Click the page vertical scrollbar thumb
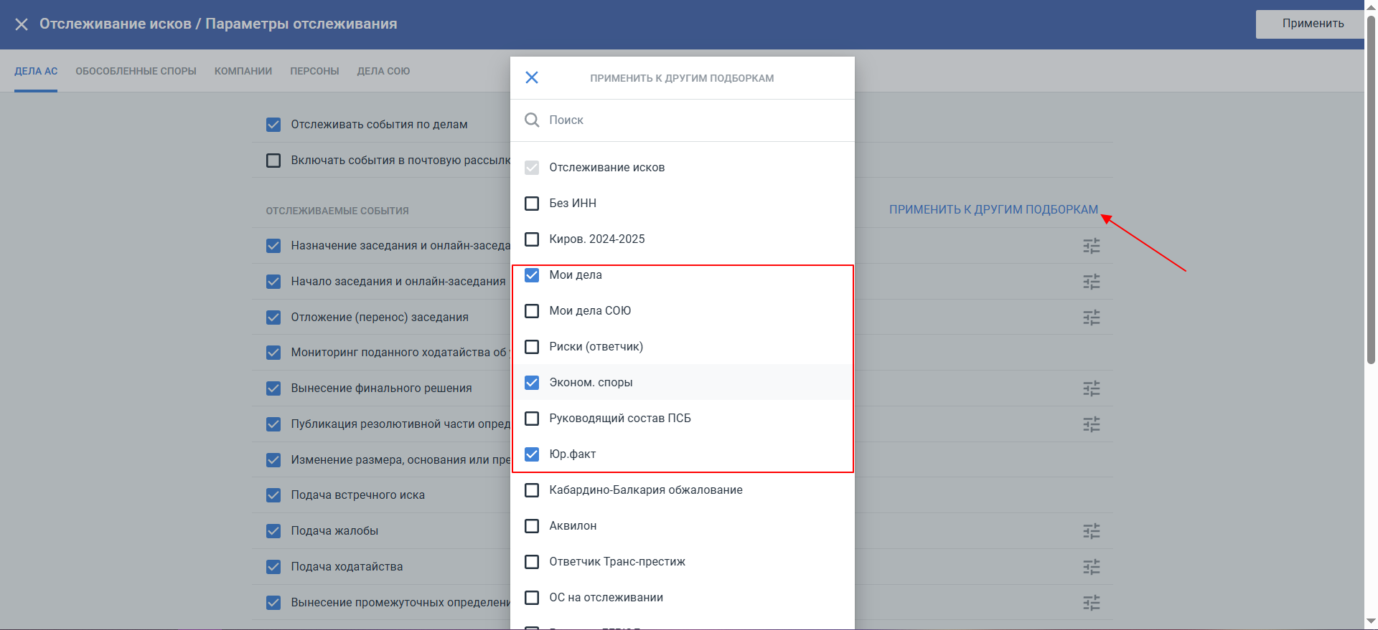This screenshot has width=1378, height=630. click(1371, 190)
